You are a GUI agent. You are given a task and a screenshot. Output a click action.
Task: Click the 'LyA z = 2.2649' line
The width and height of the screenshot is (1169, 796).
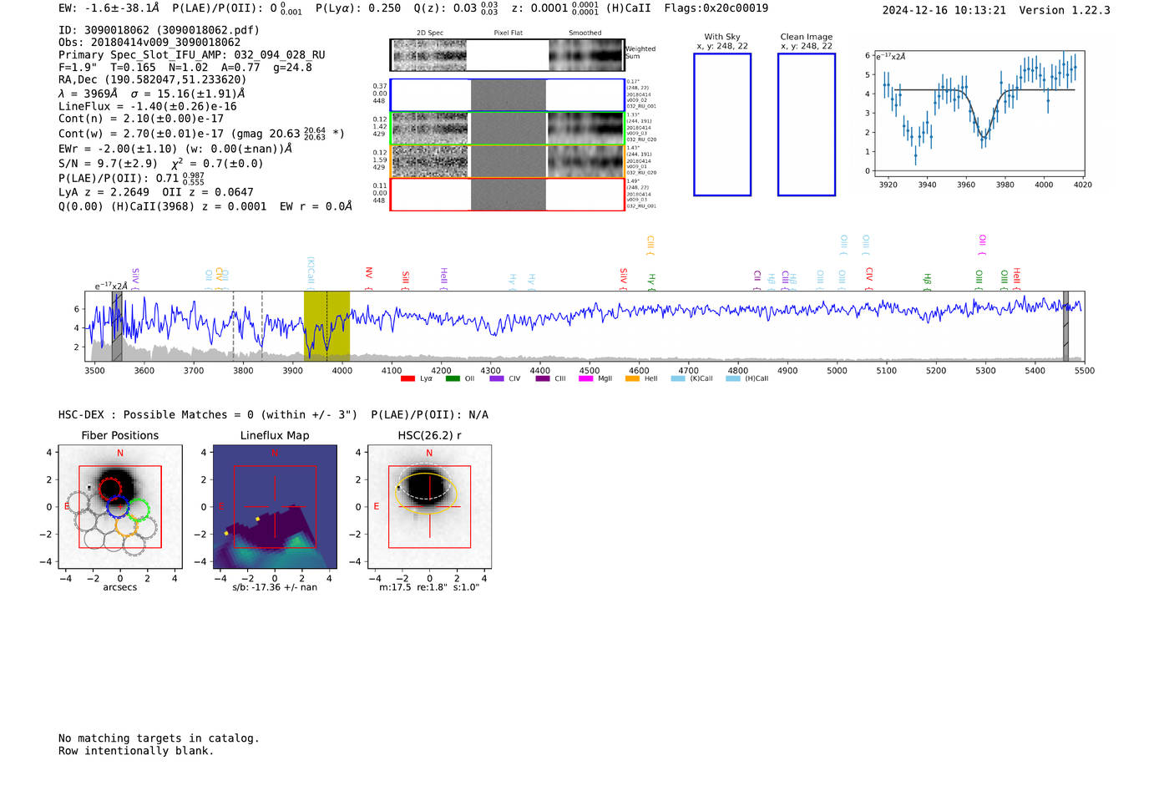155,192
